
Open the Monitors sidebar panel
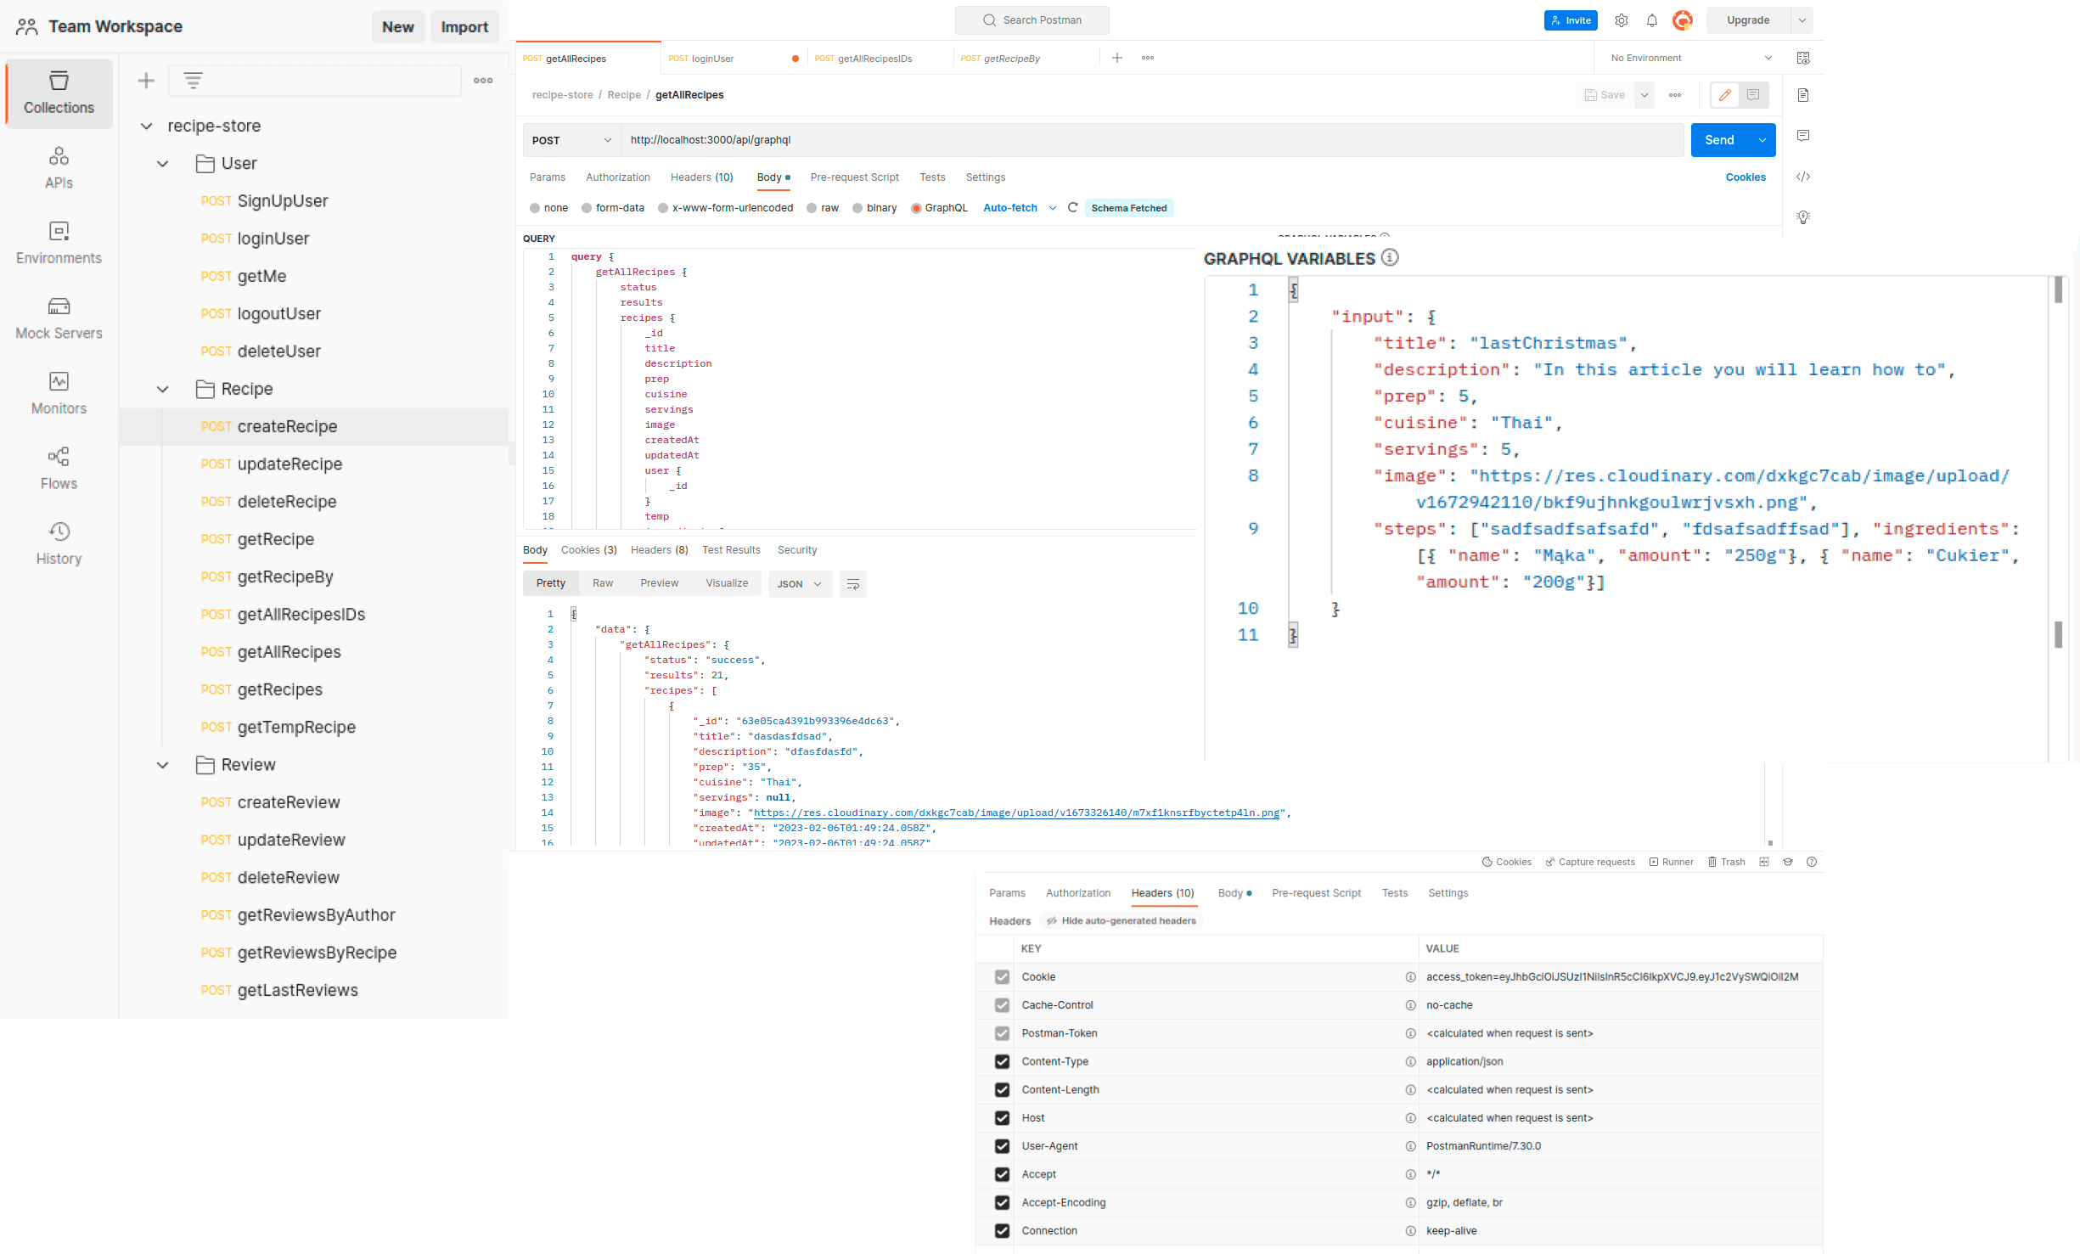pos(59,393)
